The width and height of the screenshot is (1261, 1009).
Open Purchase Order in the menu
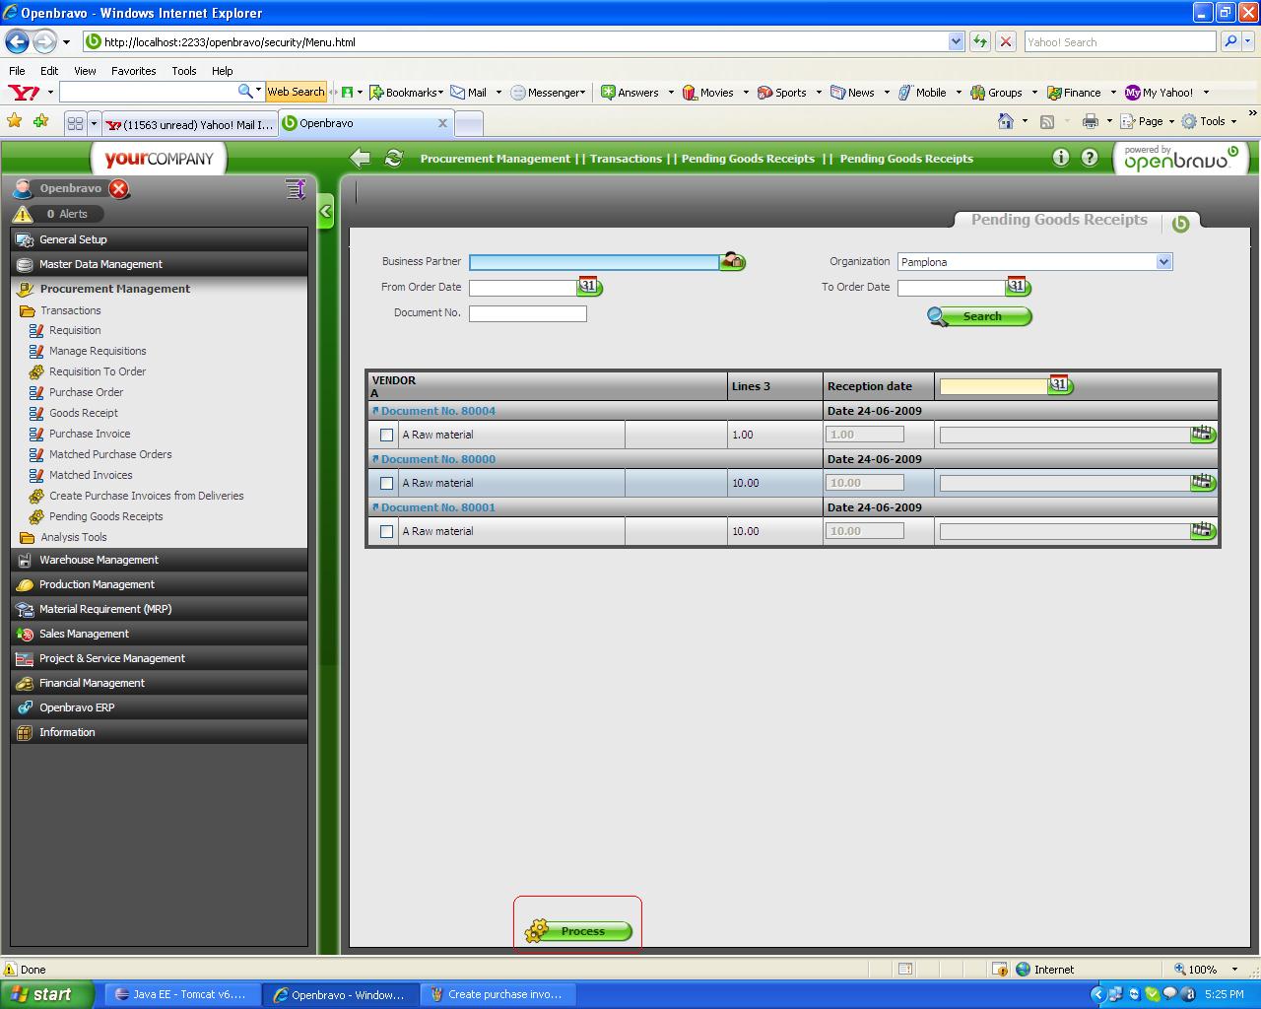point(86,392)
